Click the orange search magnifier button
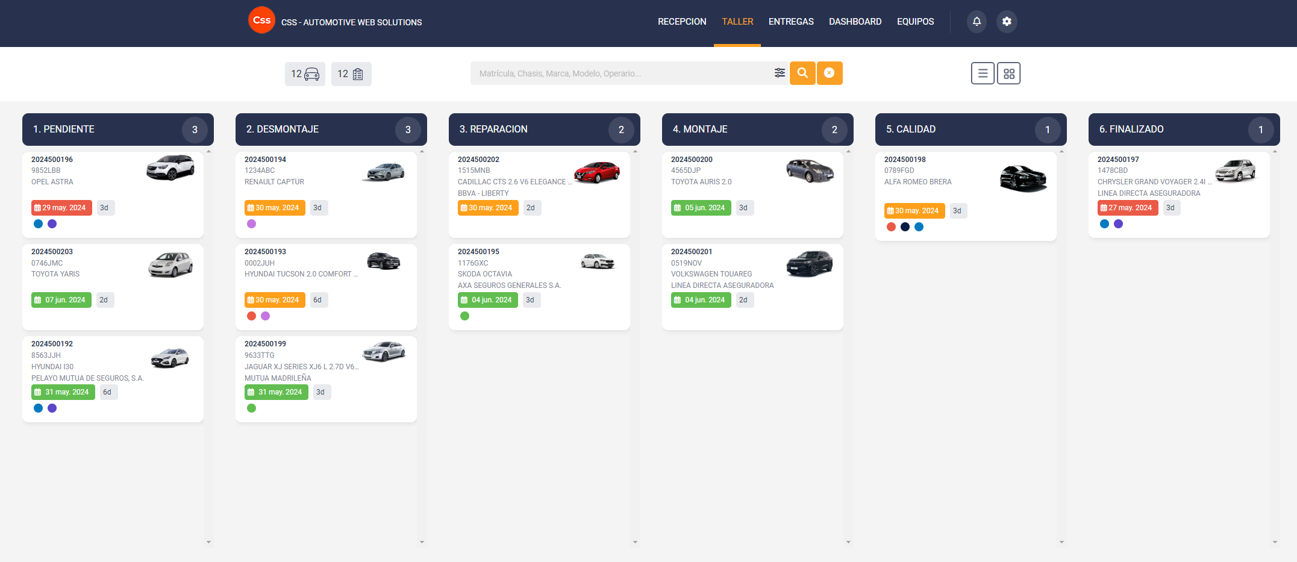 (802, 73)
